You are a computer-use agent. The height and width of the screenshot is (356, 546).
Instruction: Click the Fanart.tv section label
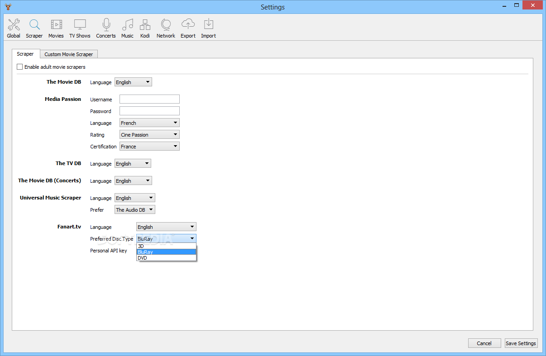pos(69,227)
